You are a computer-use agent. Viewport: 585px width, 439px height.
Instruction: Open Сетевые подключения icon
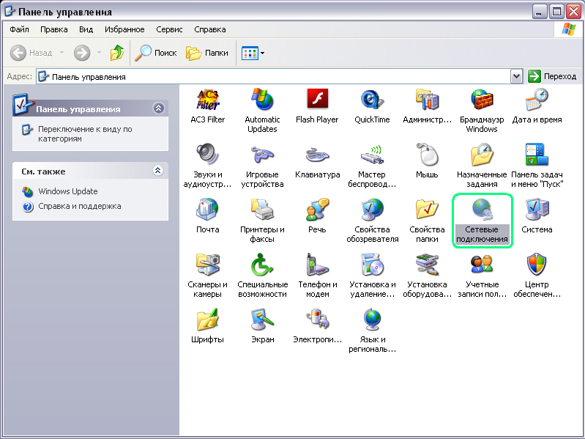click(482, 211)
